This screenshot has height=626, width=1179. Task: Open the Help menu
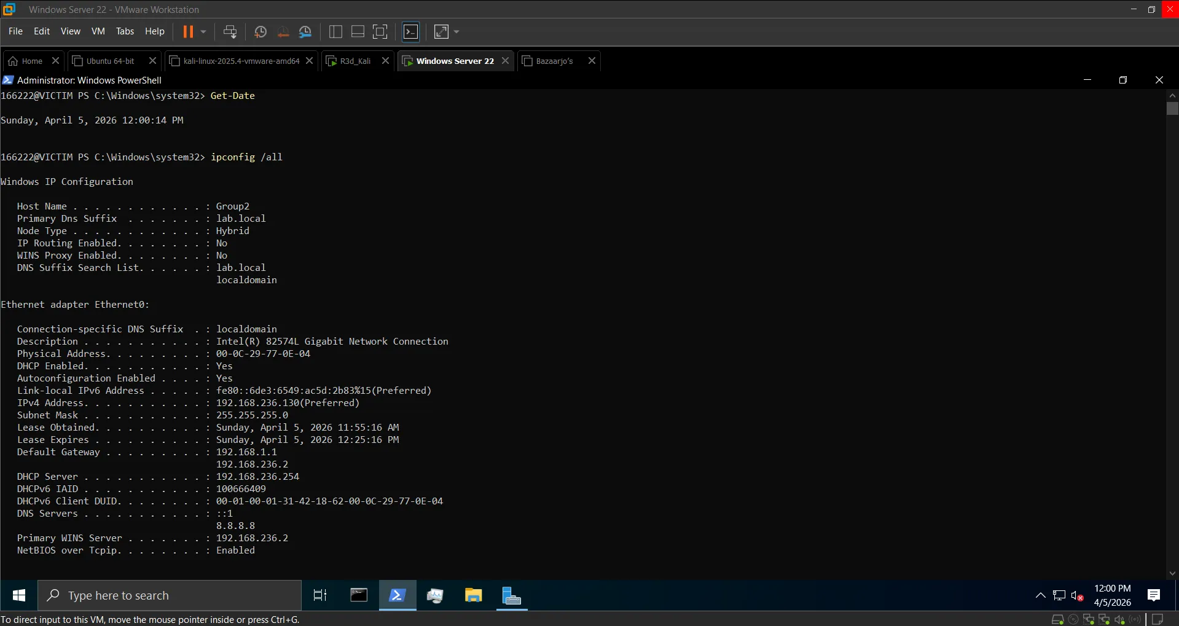[x=155, y=31]
